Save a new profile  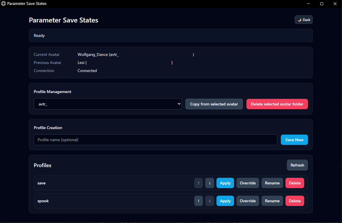click(294, 140)
